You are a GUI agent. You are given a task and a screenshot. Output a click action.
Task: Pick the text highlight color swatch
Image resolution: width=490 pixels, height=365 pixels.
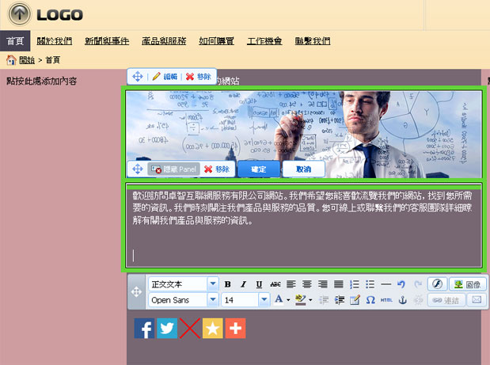(x=300, y=300)
